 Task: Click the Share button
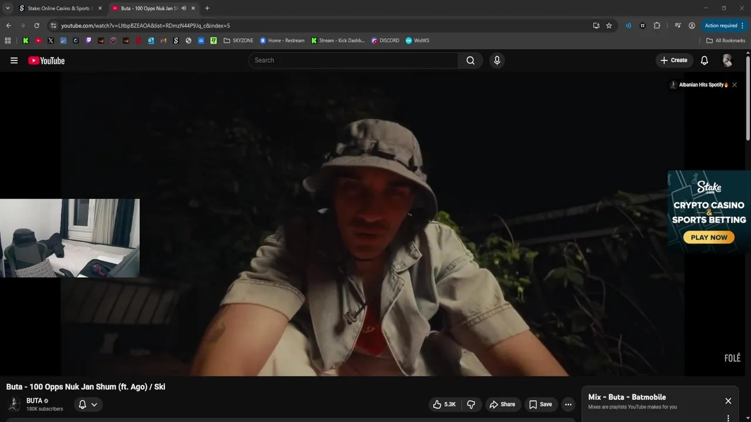[502, 404]
